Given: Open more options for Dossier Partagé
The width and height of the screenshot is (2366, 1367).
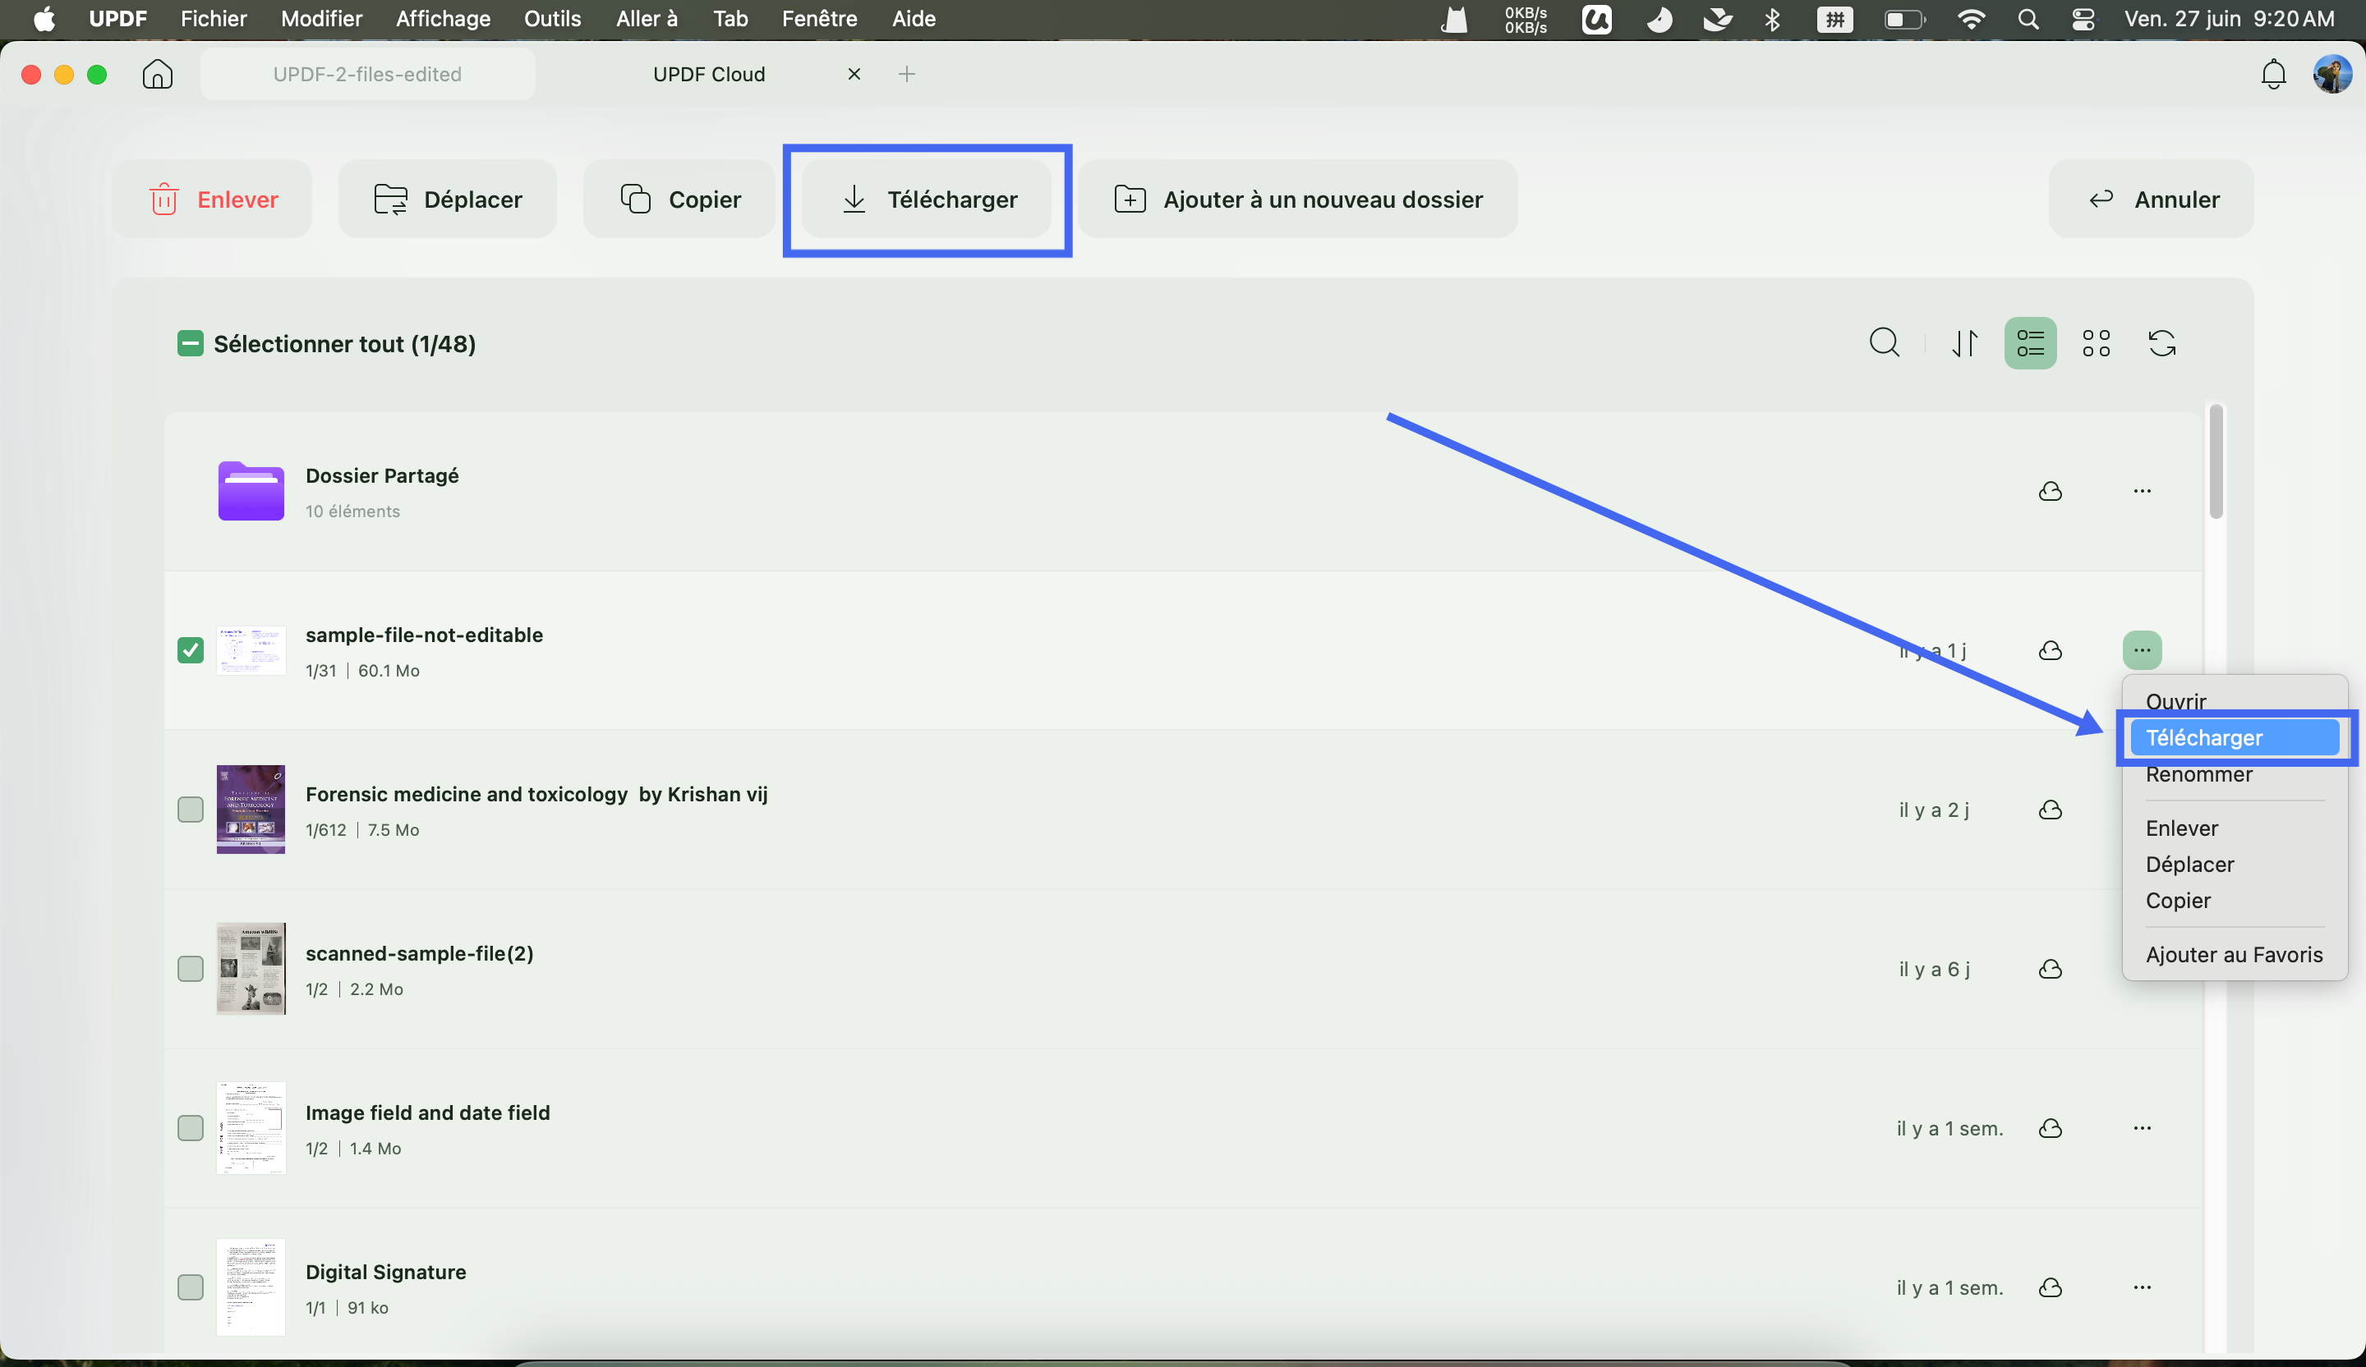Looking at the screenshot, I should [2142, 491].
